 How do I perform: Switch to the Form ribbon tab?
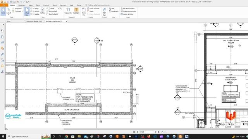point(38,5)
